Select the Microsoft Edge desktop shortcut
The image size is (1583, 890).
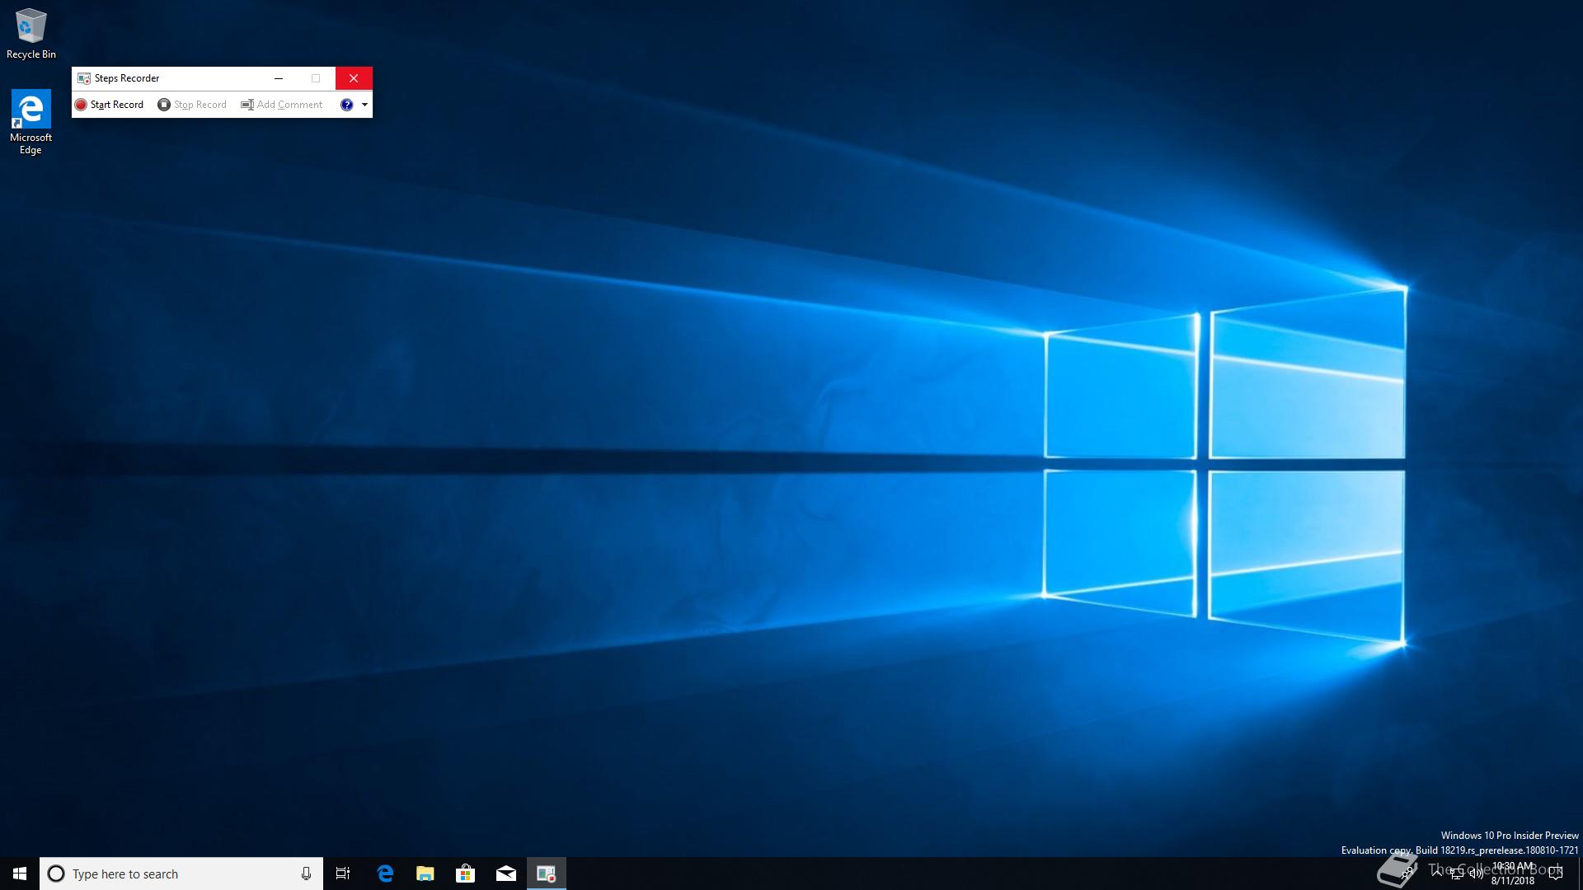click(31, 121)
